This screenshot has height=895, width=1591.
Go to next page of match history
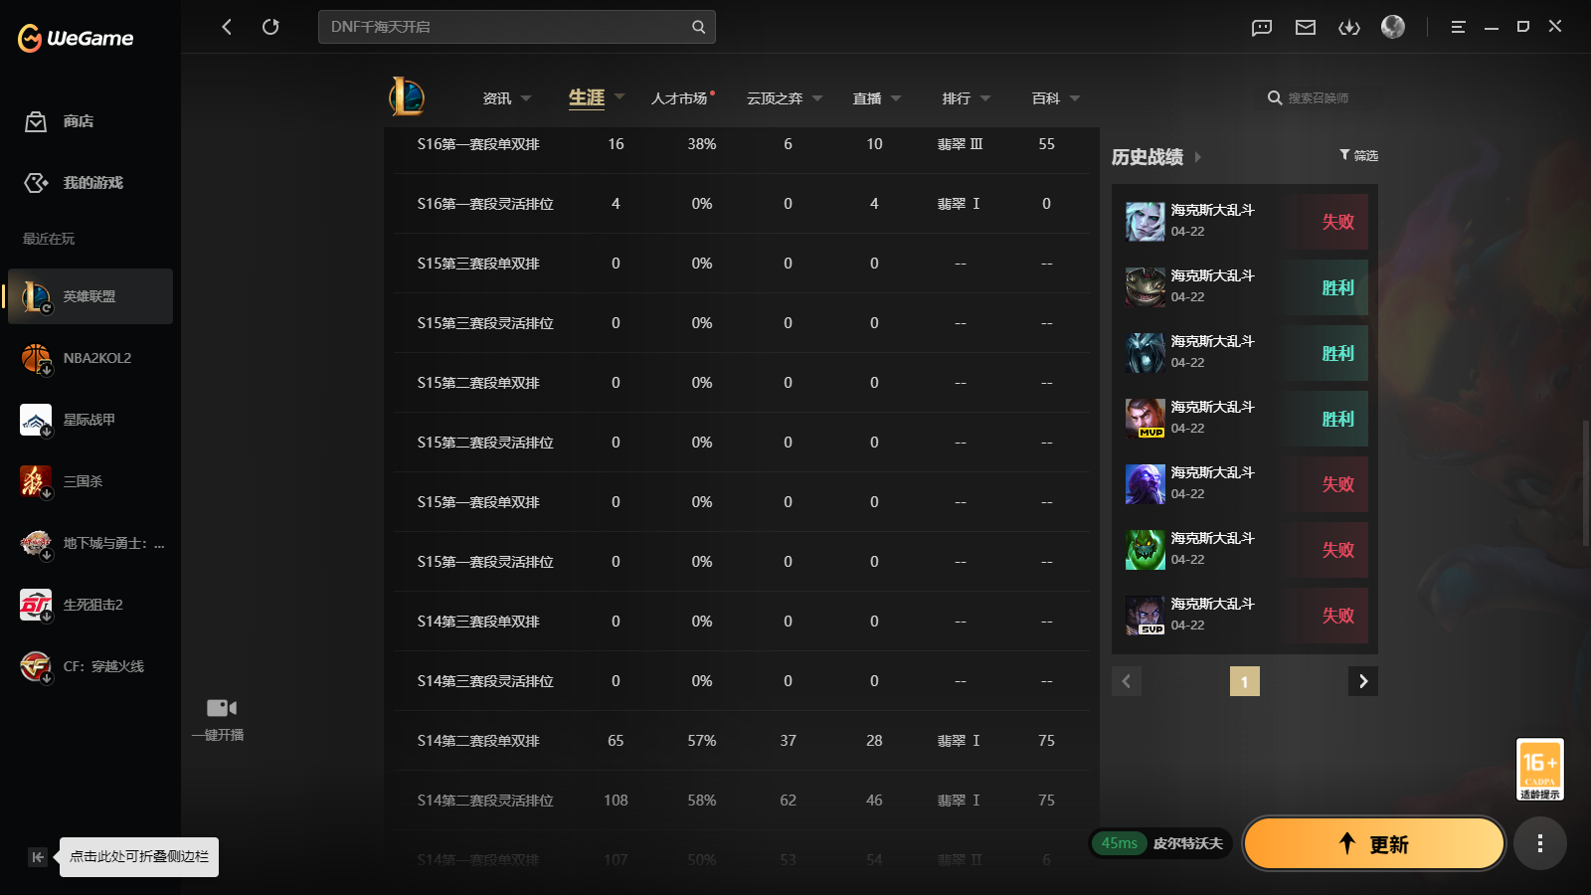pyautogui.click(x=1363, y=681)
